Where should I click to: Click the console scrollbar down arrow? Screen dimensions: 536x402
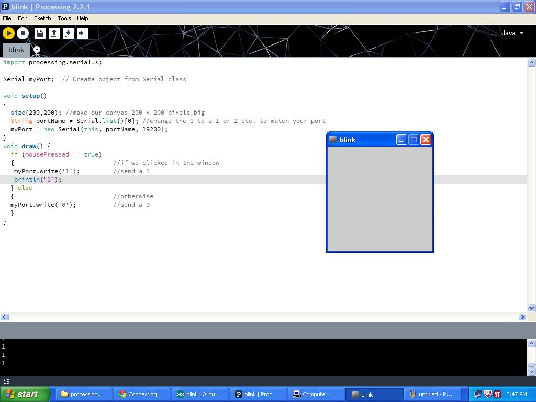[x=531, y=371]
